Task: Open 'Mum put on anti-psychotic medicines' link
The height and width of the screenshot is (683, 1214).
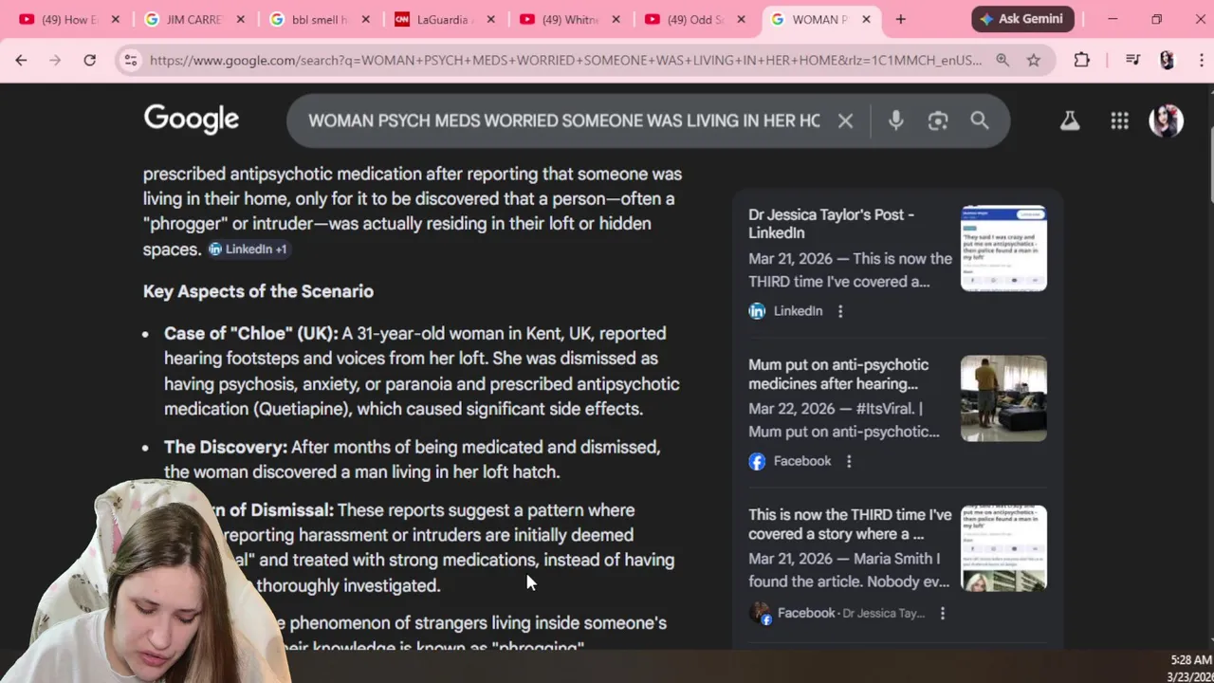Action: pyautogui.click(x=838, y=374)
